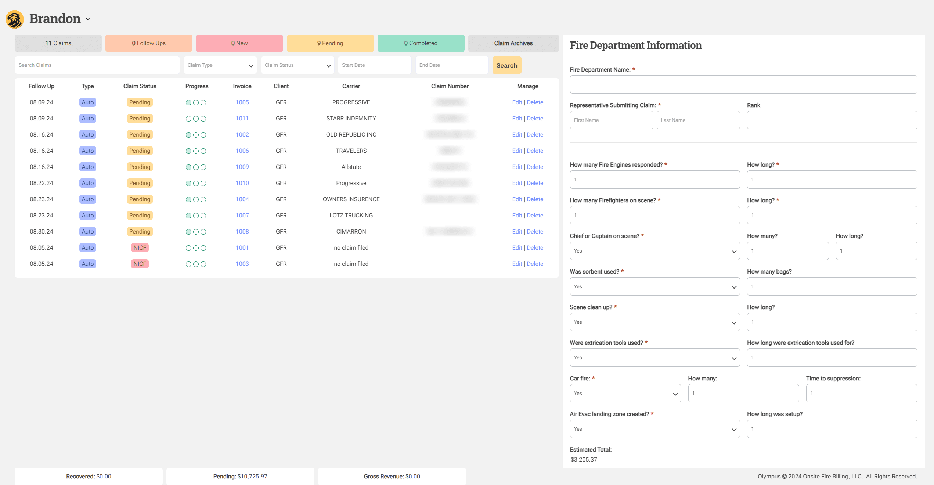The width and height of the screenshot is (934, 485).
Task: Open the Was sorbent used dropdown
Action: (654, 286)
